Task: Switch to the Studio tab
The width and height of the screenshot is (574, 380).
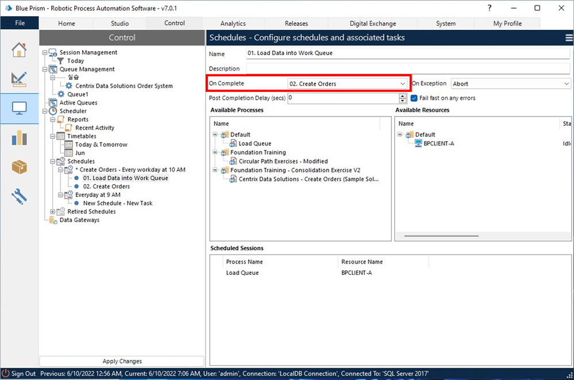Action: pyautogui.click(x=120, y=24)
